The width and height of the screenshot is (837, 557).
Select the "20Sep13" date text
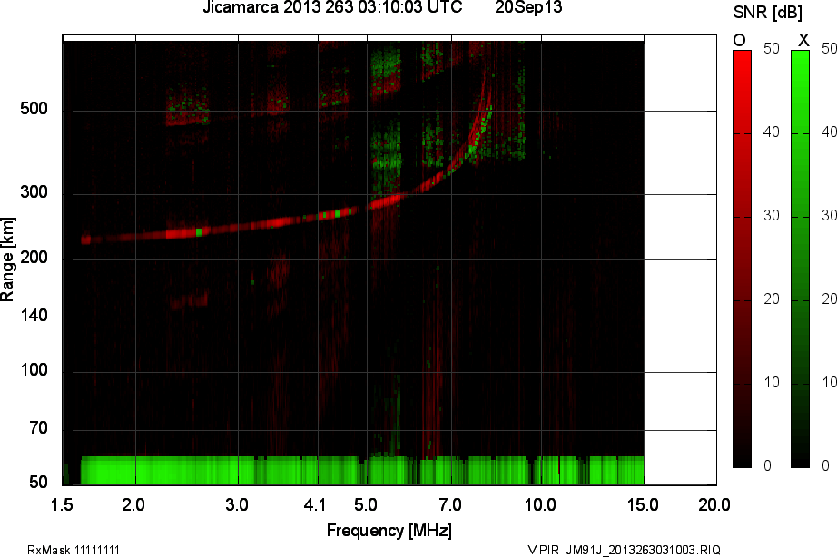click(x=528, y=7)
